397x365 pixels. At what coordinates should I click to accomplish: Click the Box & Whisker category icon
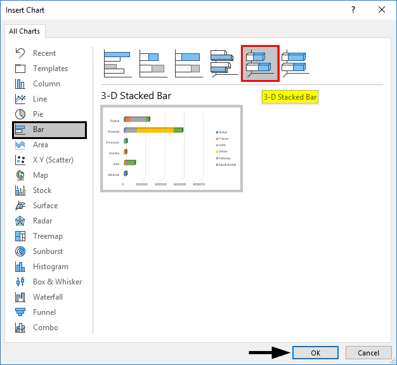pos(20,282)
